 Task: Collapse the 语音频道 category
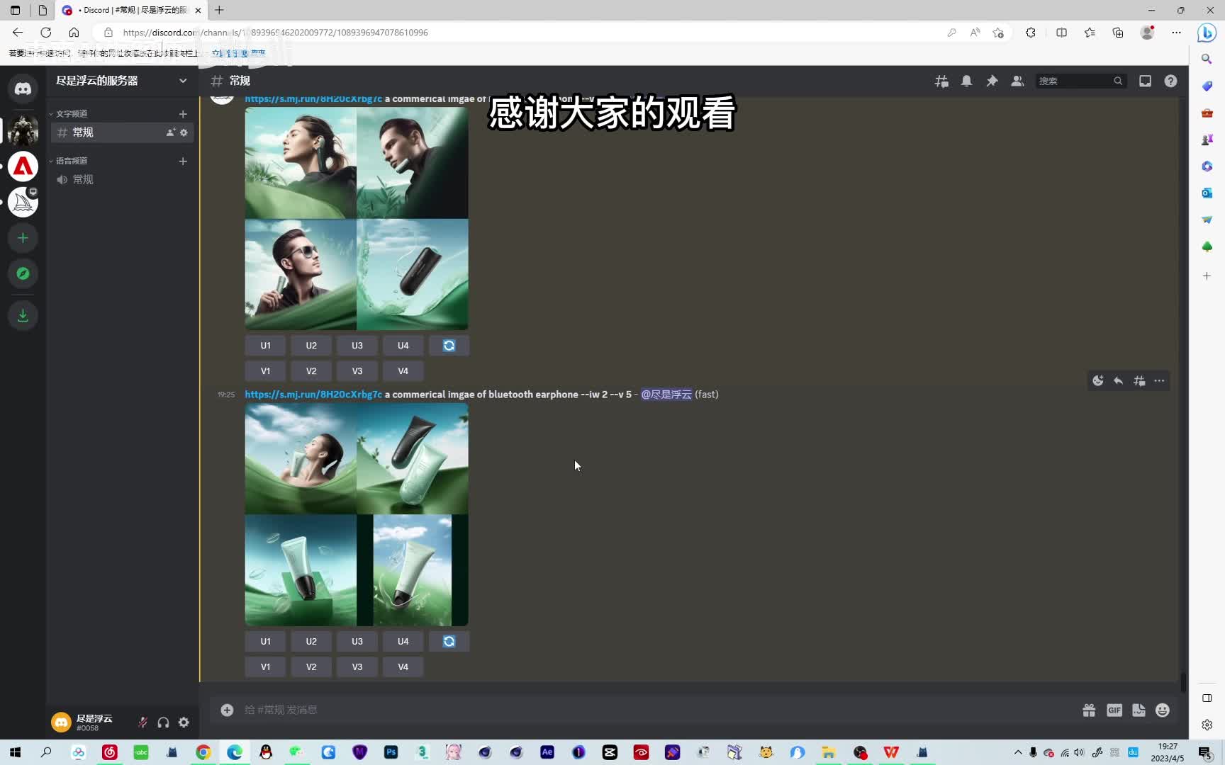71,161
